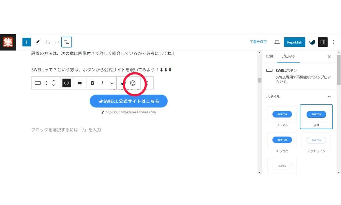Viewport: 341px width, 205px height.
Task: Select the ノーマル button style
Action: point(282,117)
